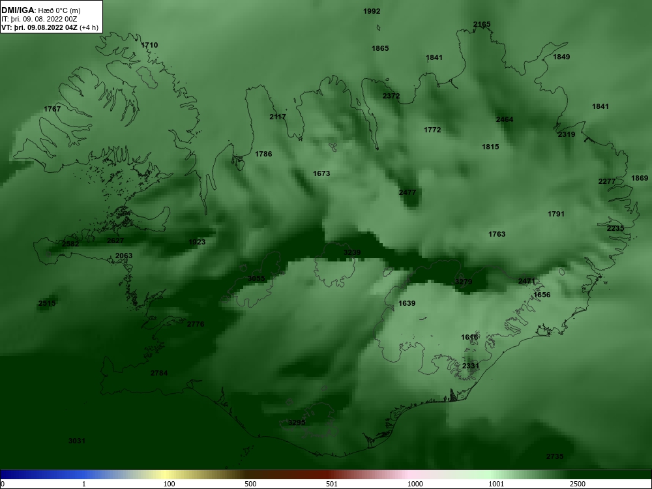Click the 3239 value at map center
This screenshot has width=652, height=489.
(352, 252)
